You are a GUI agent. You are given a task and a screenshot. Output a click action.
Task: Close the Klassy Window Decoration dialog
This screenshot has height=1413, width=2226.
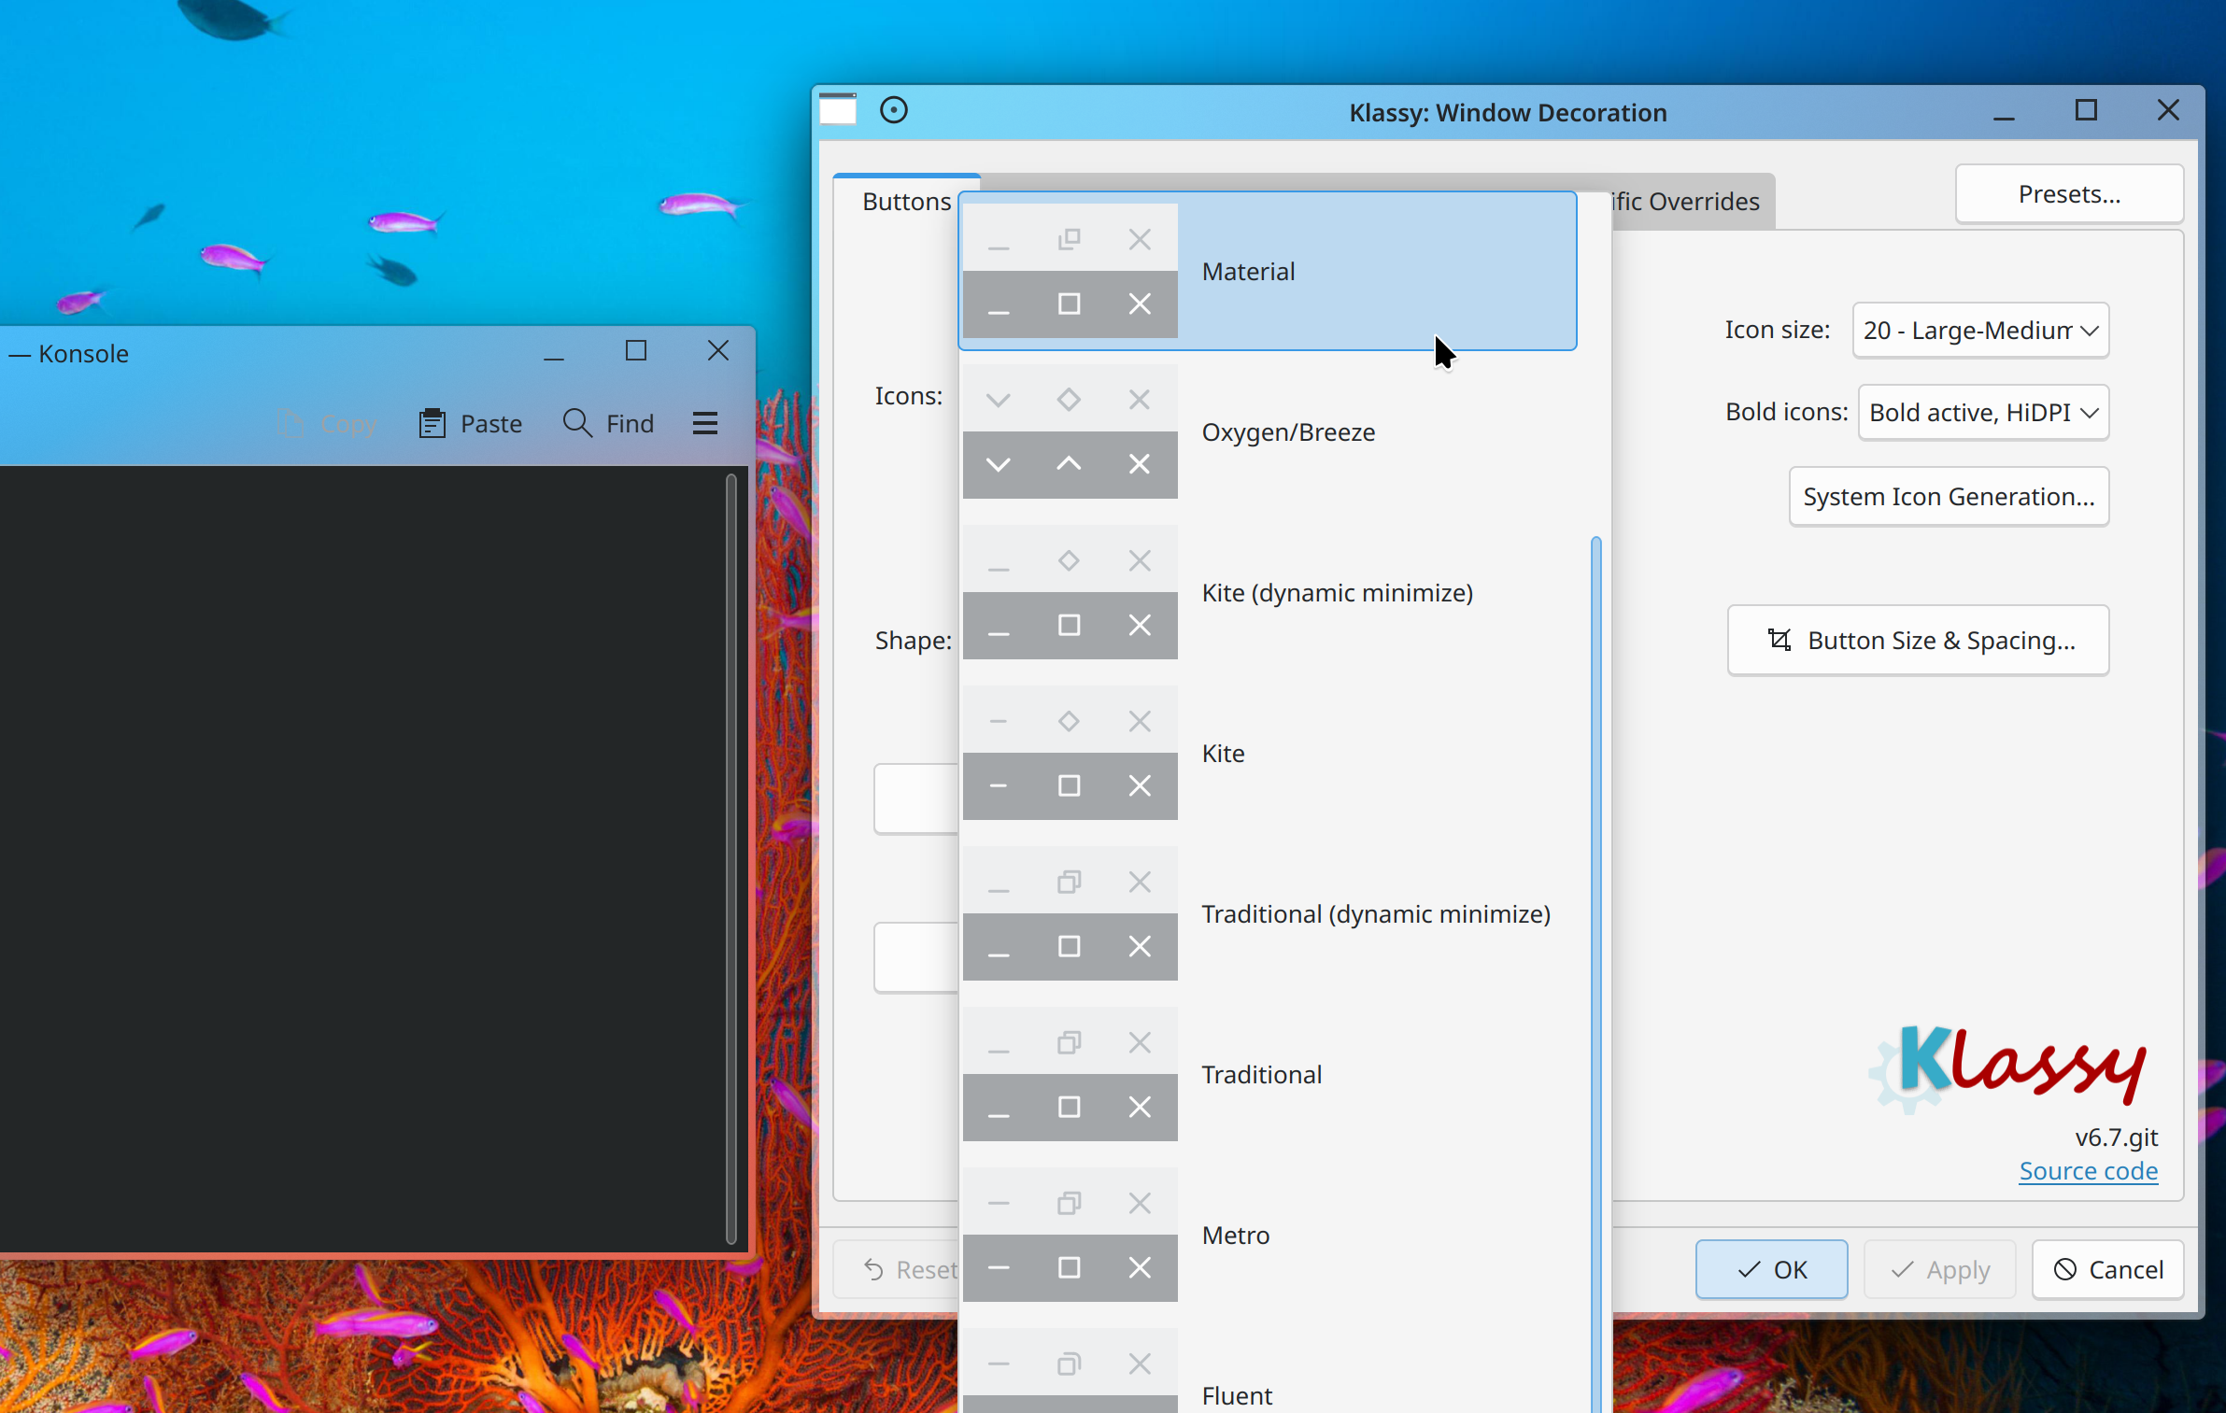point(2168,111)
